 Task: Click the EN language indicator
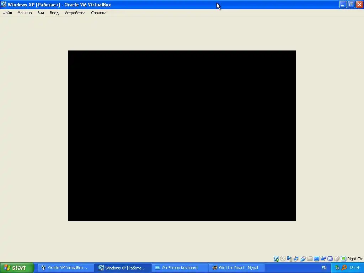[x=324, y=268]
